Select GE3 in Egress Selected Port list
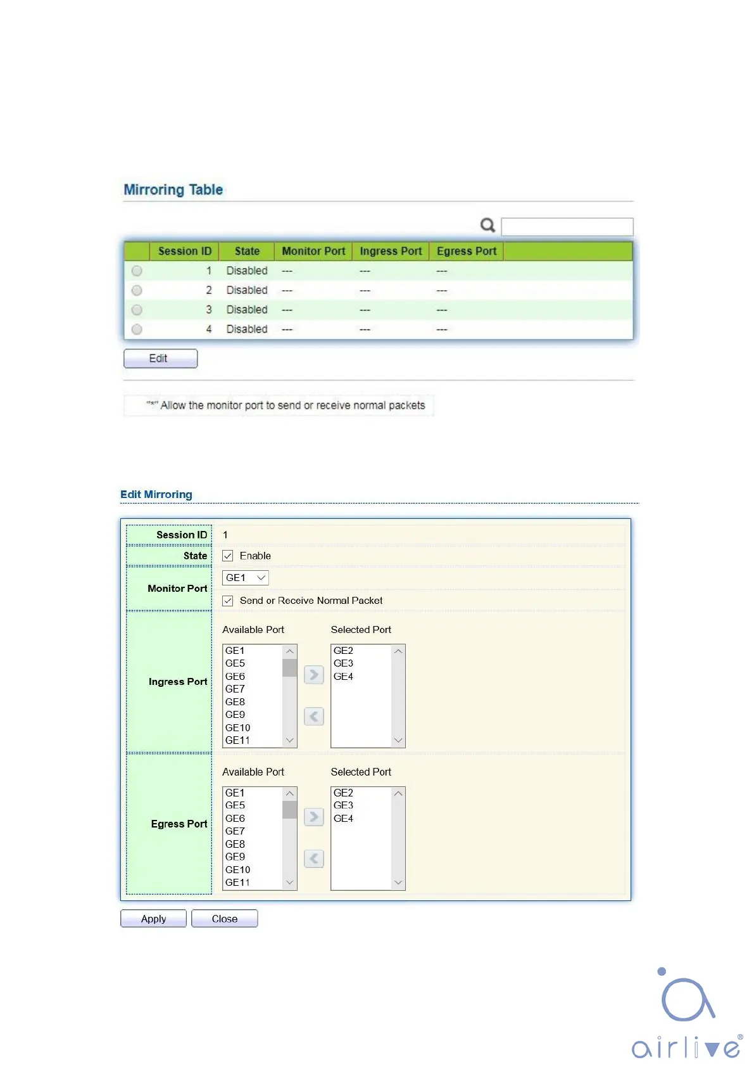Screen dimensions: 754x1067 pos(343,805)
